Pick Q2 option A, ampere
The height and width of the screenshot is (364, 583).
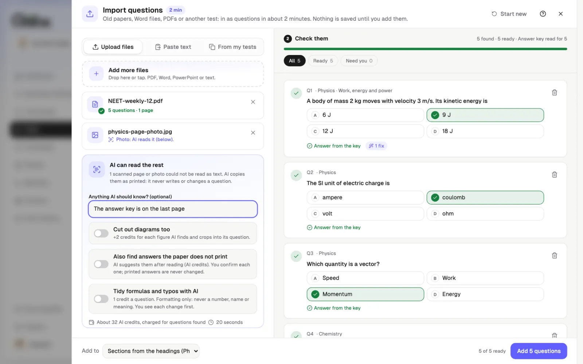[x=365, y=197]
